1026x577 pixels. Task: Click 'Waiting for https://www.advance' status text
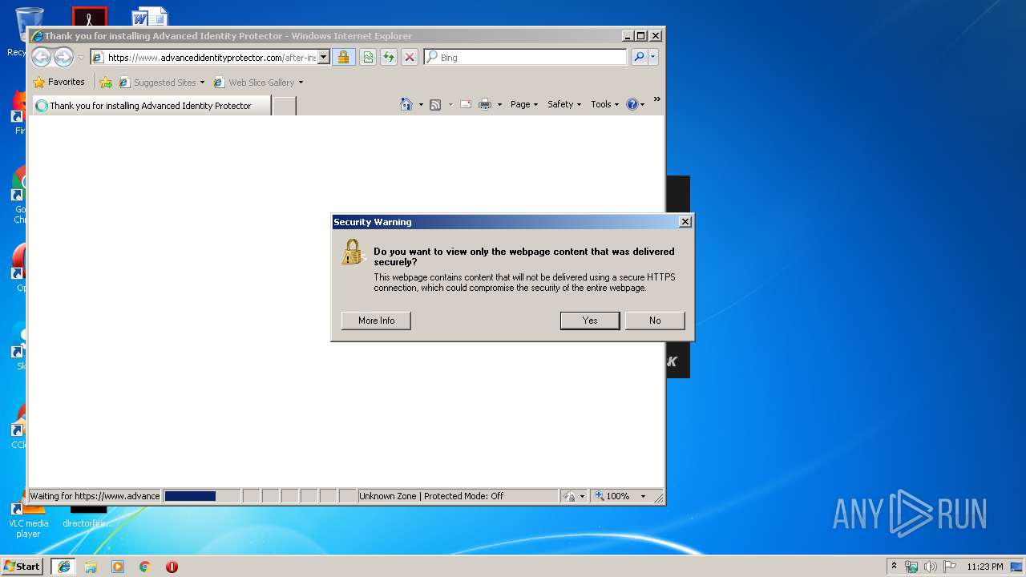95,496
